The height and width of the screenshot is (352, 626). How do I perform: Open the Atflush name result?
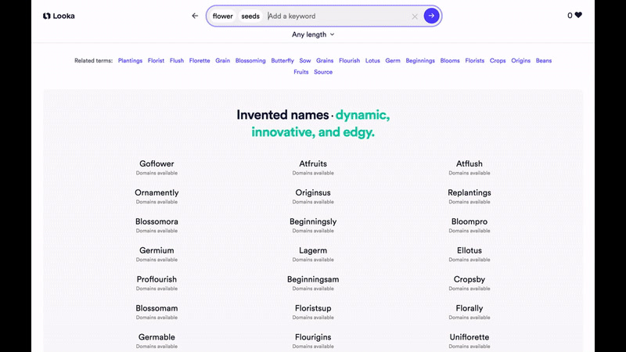pyautogui.click(x=469, y=163)
